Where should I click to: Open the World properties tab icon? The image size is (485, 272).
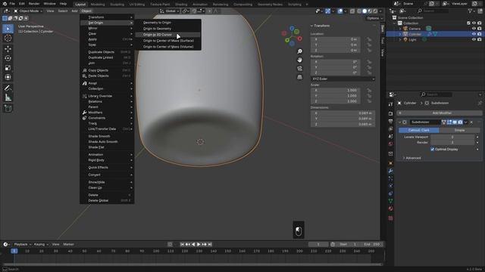(x=391, y=144)
